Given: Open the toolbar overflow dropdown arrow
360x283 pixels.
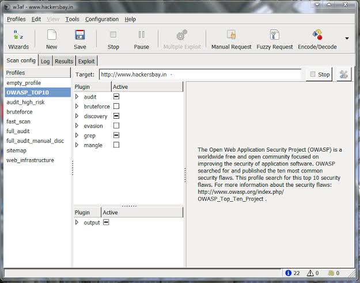Looking at the screenshot, I should pos(347,39).
